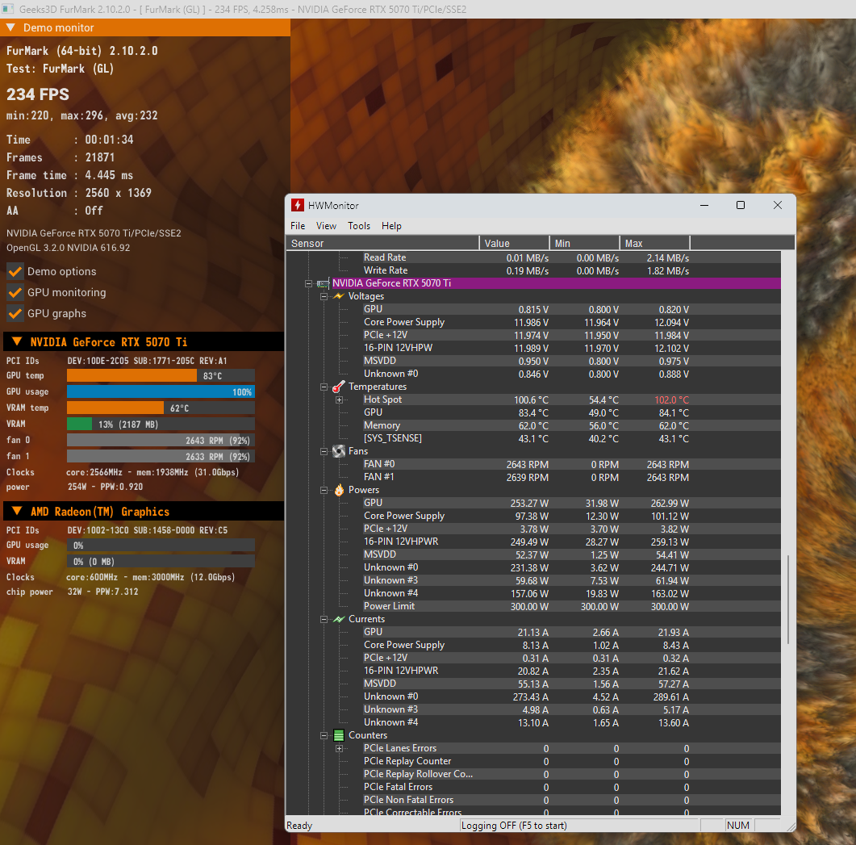
Task: Click the Sensor column header
Action: (382, 243)
